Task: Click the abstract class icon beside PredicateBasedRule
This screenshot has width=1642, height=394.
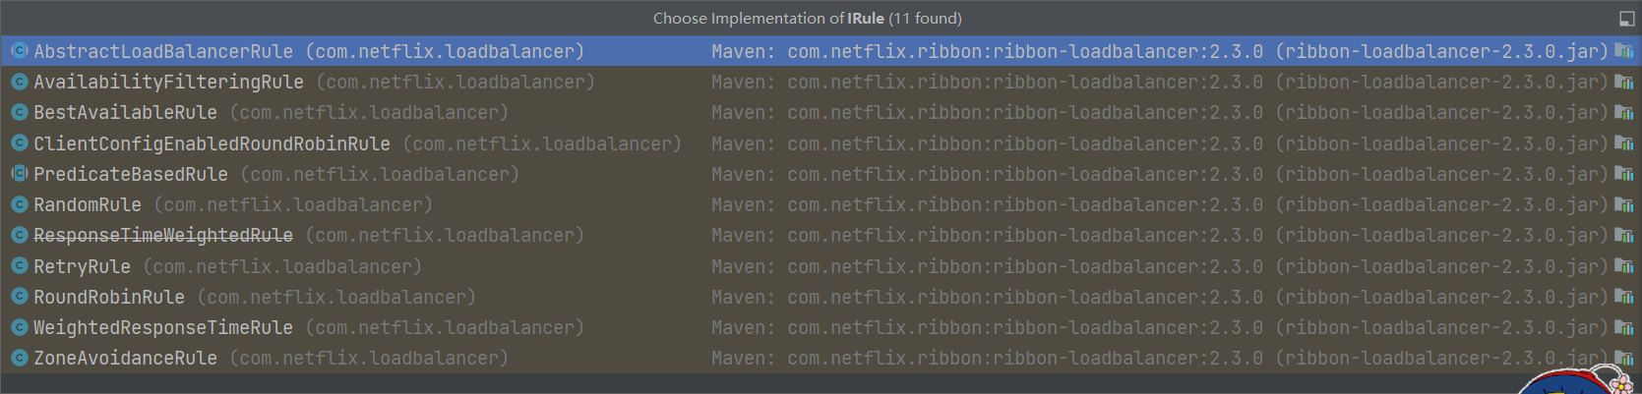Action: 19,174
